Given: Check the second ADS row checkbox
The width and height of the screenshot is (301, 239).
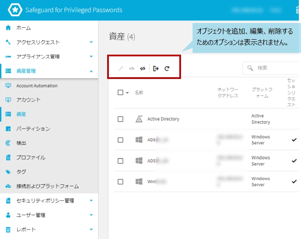Looking at the screenshot, I should [x=120, y=161].
